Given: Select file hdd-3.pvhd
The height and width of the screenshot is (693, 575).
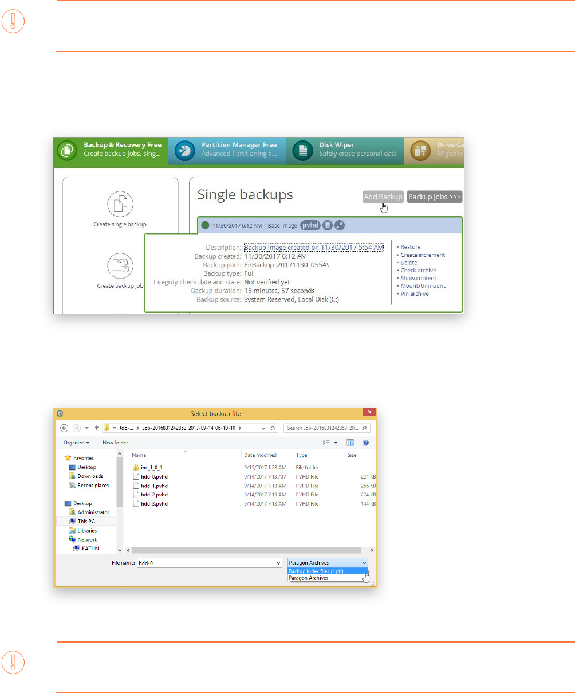Looking at the screenshot, I should [152, 503].
